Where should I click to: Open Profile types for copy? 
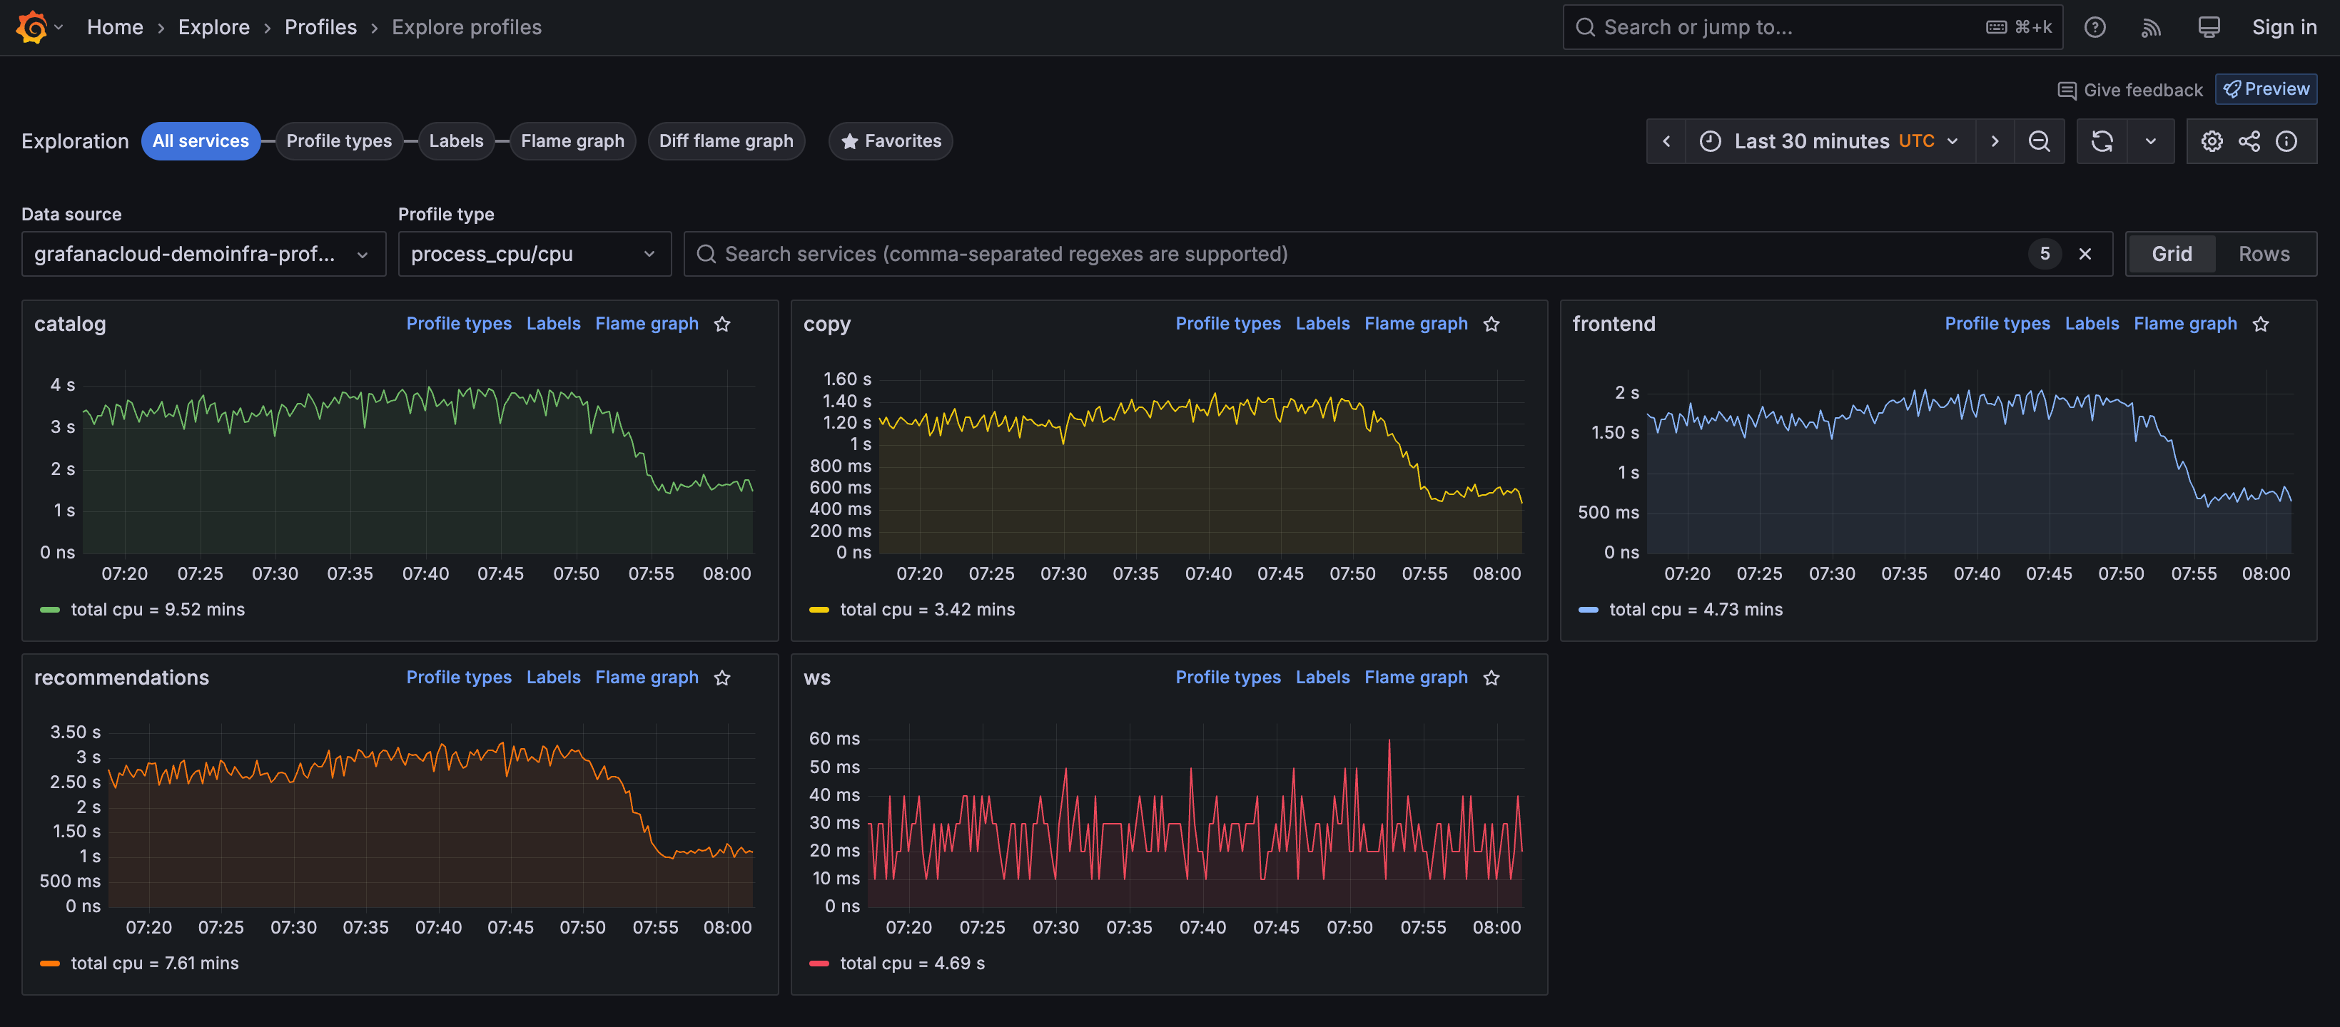[1228, 325]
